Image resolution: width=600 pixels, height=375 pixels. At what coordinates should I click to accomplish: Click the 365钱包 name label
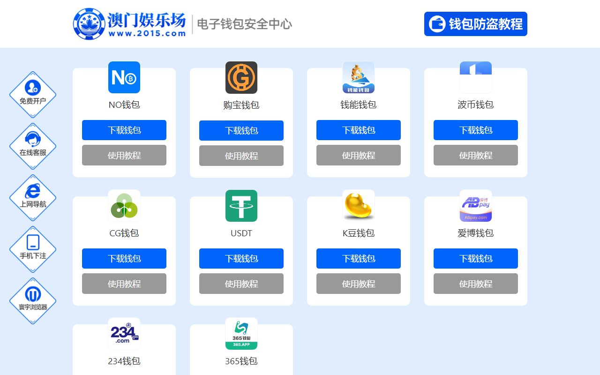click(241, 361)
